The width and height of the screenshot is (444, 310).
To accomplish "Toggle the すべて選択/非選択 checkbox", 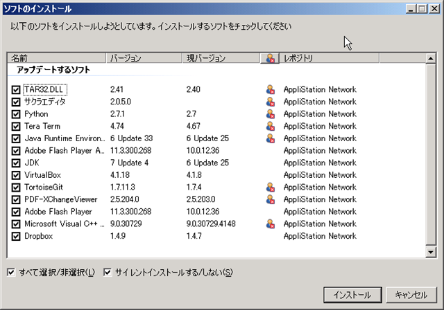I will click(10, 272).
